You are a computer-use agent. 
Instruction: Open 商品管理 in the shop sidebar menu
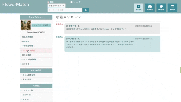36,41
